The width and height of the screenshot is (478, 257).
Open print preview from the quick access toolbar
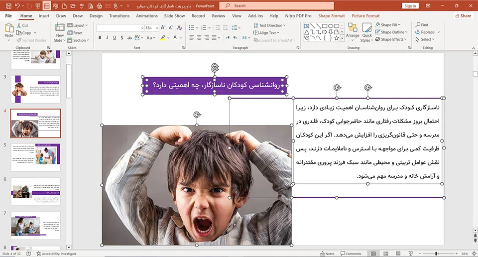click(x=91, y=6)
